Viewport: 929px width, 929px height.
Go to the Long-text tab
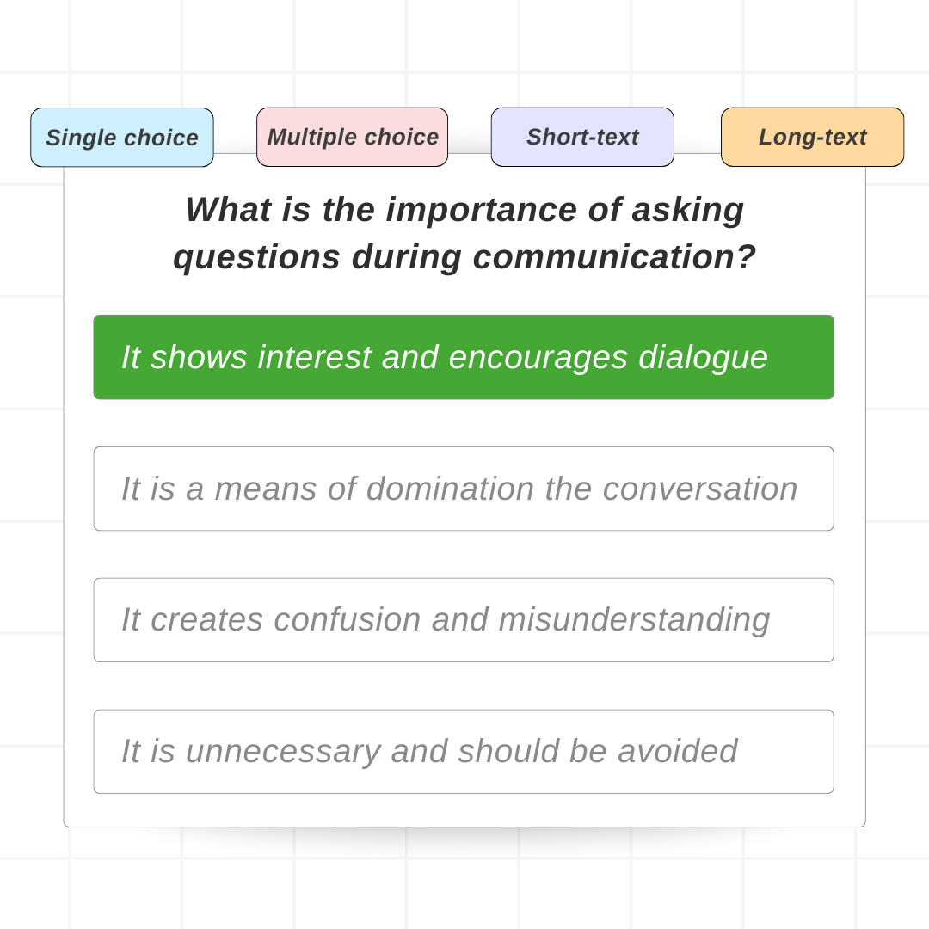(x=812, y=137)
